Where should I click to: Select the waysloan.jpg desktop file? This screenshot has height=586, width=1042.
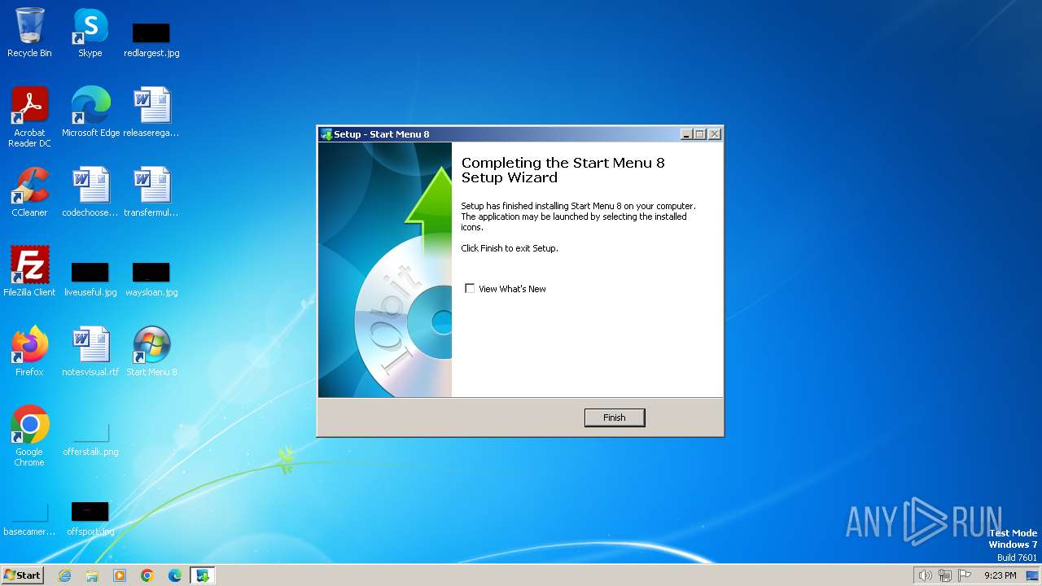151,278
